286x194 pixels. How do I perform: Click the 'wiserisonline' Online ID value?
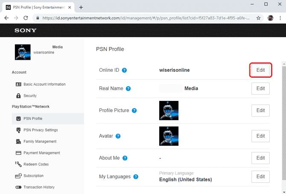pos(174,70)
